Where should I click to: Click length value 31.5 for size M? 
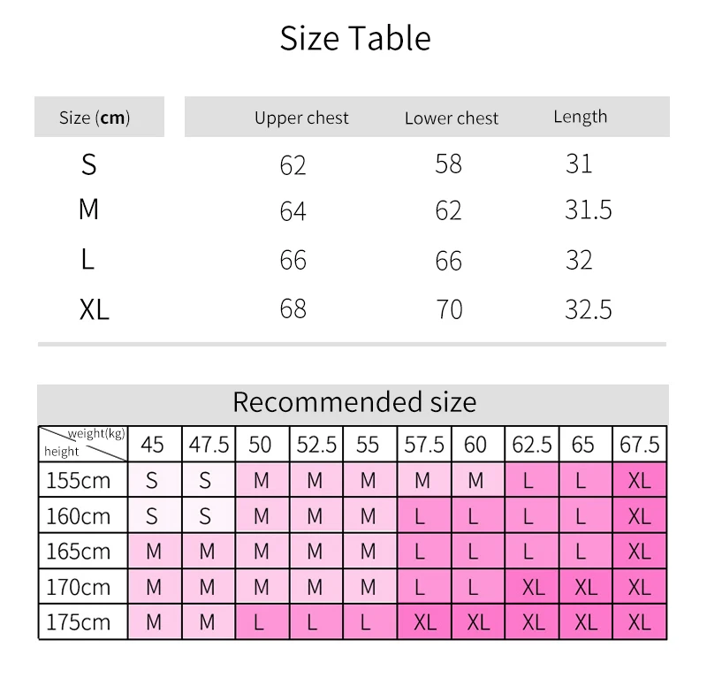pyautogui.click(x=589, y=210)
